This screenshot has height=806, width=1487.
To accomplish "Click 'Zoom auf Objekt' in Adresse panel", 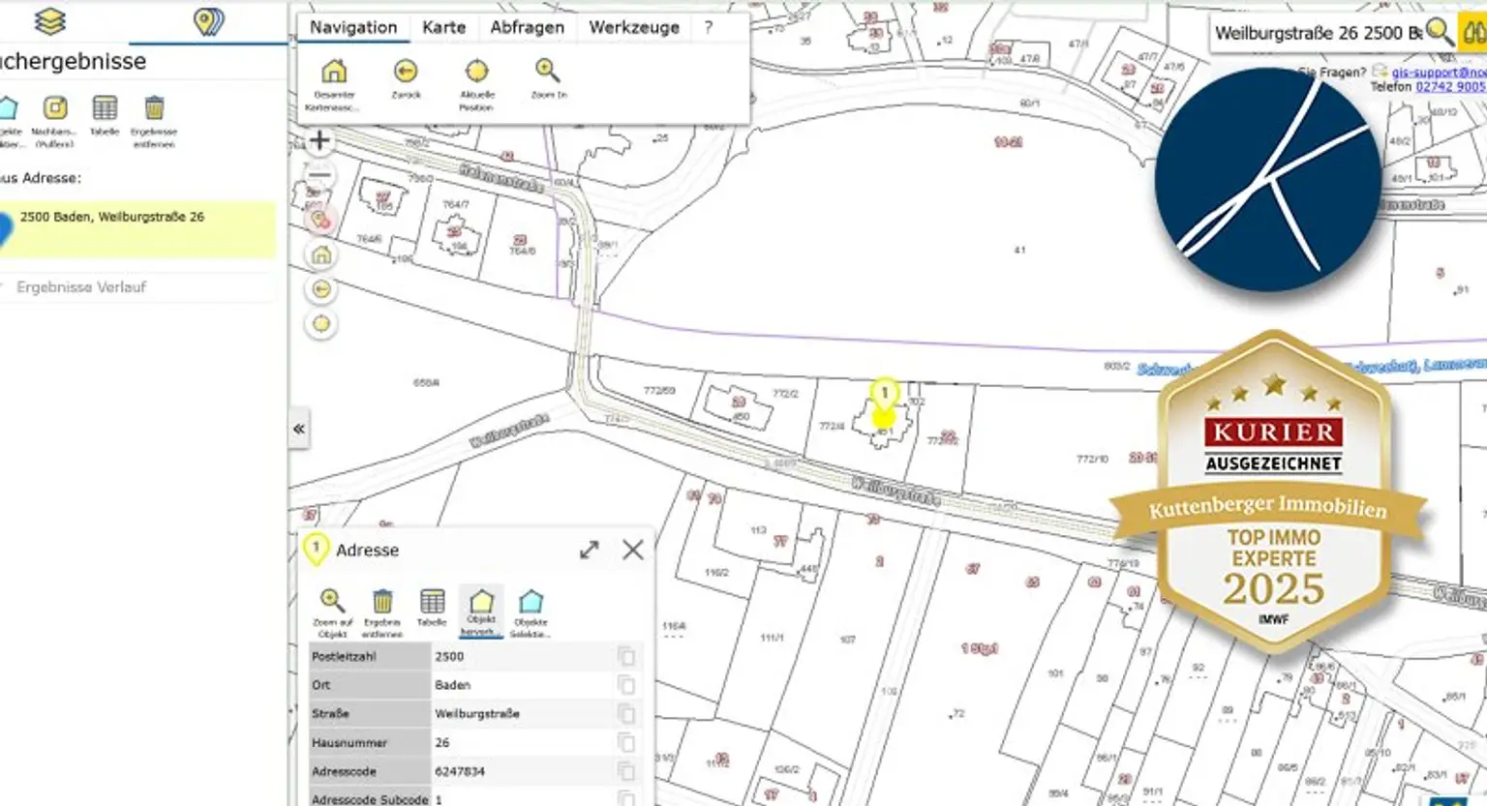I will point(332,602).
